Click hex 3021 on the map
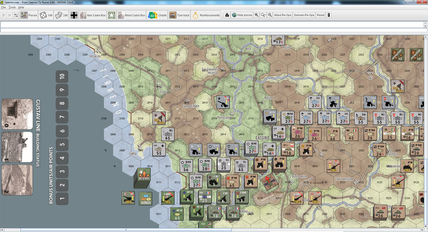This screenshot has width=428, height=241. tap(351, 166)
